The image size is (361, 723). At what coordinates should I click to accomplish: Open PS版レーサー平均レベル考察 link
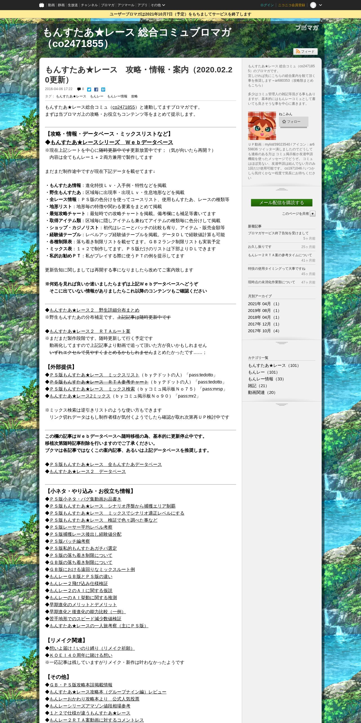click(81, 527)
